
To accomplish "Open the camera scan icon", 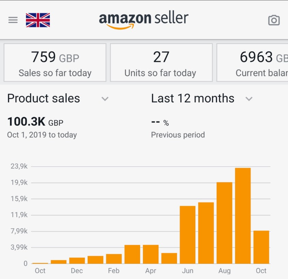I will click(274, 20).
